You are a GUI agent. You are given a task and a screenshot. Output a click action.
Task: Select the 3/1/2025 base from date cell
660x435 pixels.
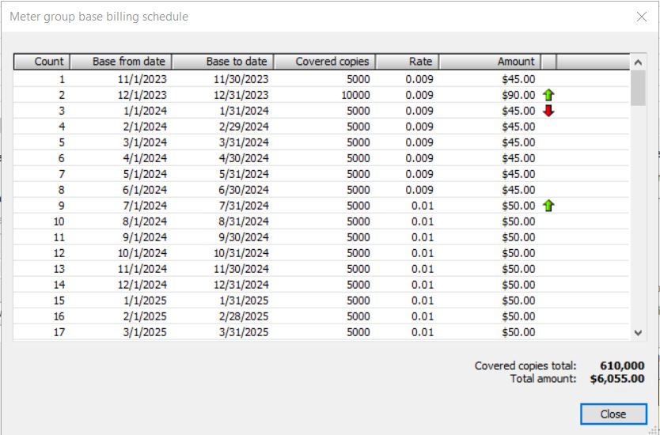click(146, 332)
